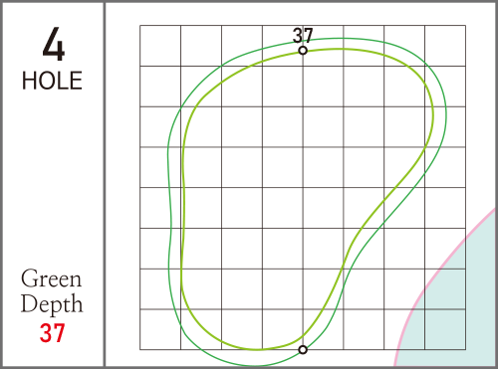Click the bottom-left corner cell of the grid
498x369 pixels.
pyautogui.click(x=160, y=329)
